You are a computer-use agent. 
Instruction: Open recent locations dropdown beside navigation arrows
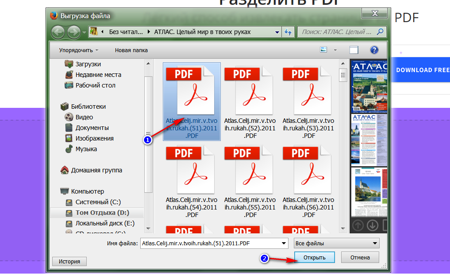point(84,32)
